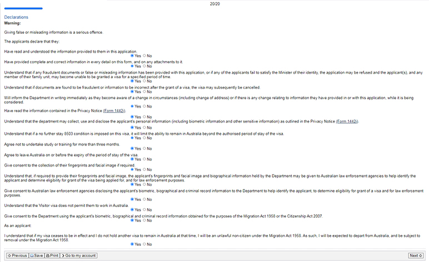Select Yes for 'Have provided complete and correct information'
Screen dimensions: 429x262
click(x=132, y=66)
